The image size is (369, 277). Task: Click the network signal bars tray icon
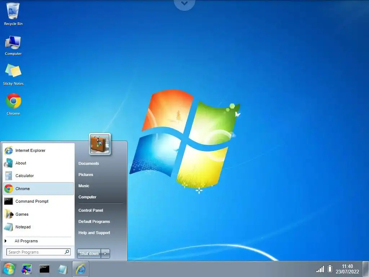coord(320,269)
